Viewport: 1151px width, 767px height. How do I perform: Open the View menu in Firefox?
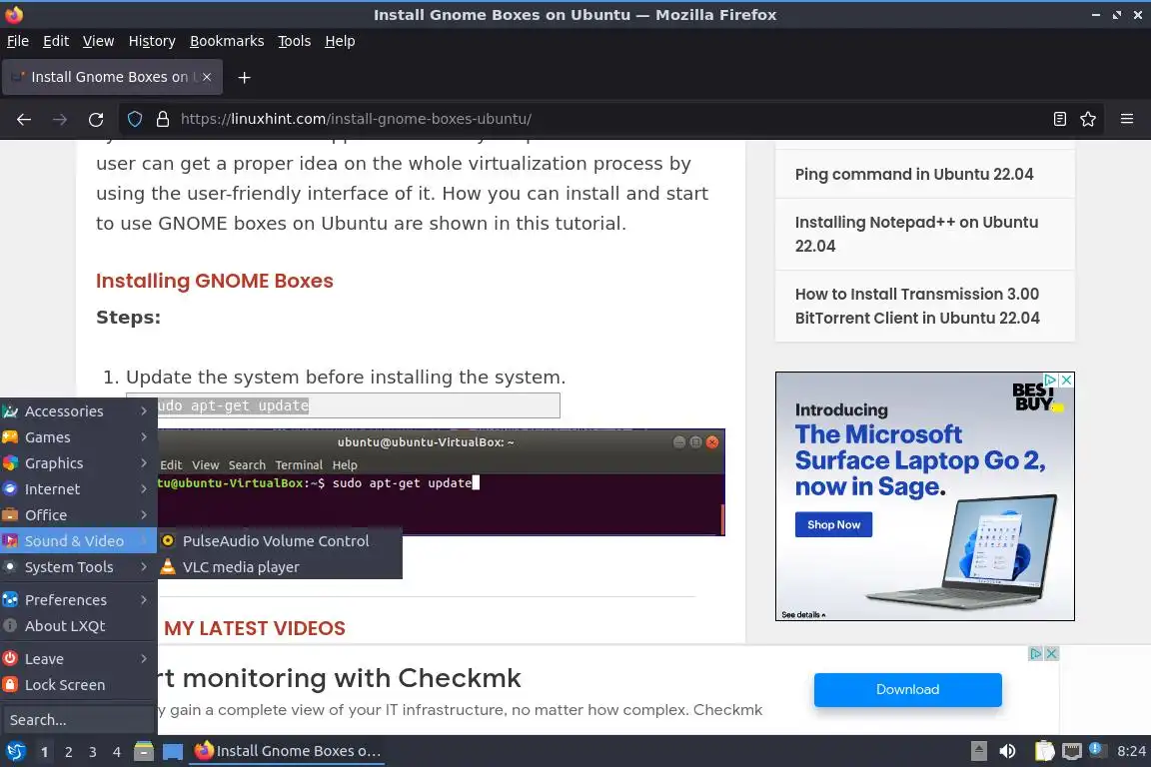point(98,41)
